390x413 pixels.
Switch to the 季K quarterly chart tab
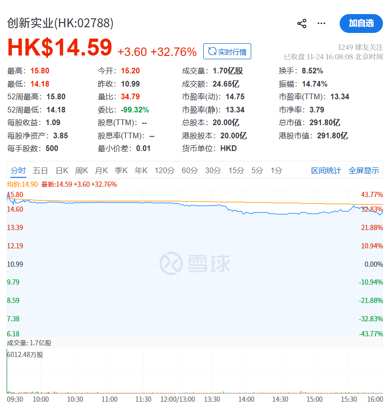pyautogui.click(x=121, y=170)
